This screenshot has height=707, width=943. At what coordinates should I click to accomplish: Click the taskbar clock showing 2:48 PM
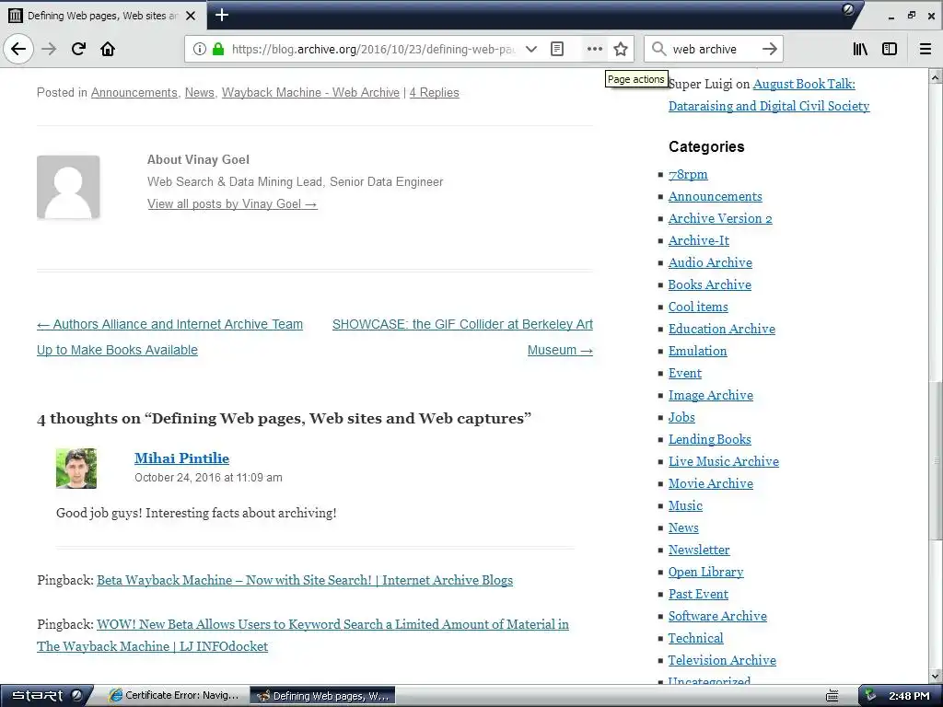coord(909,696)
